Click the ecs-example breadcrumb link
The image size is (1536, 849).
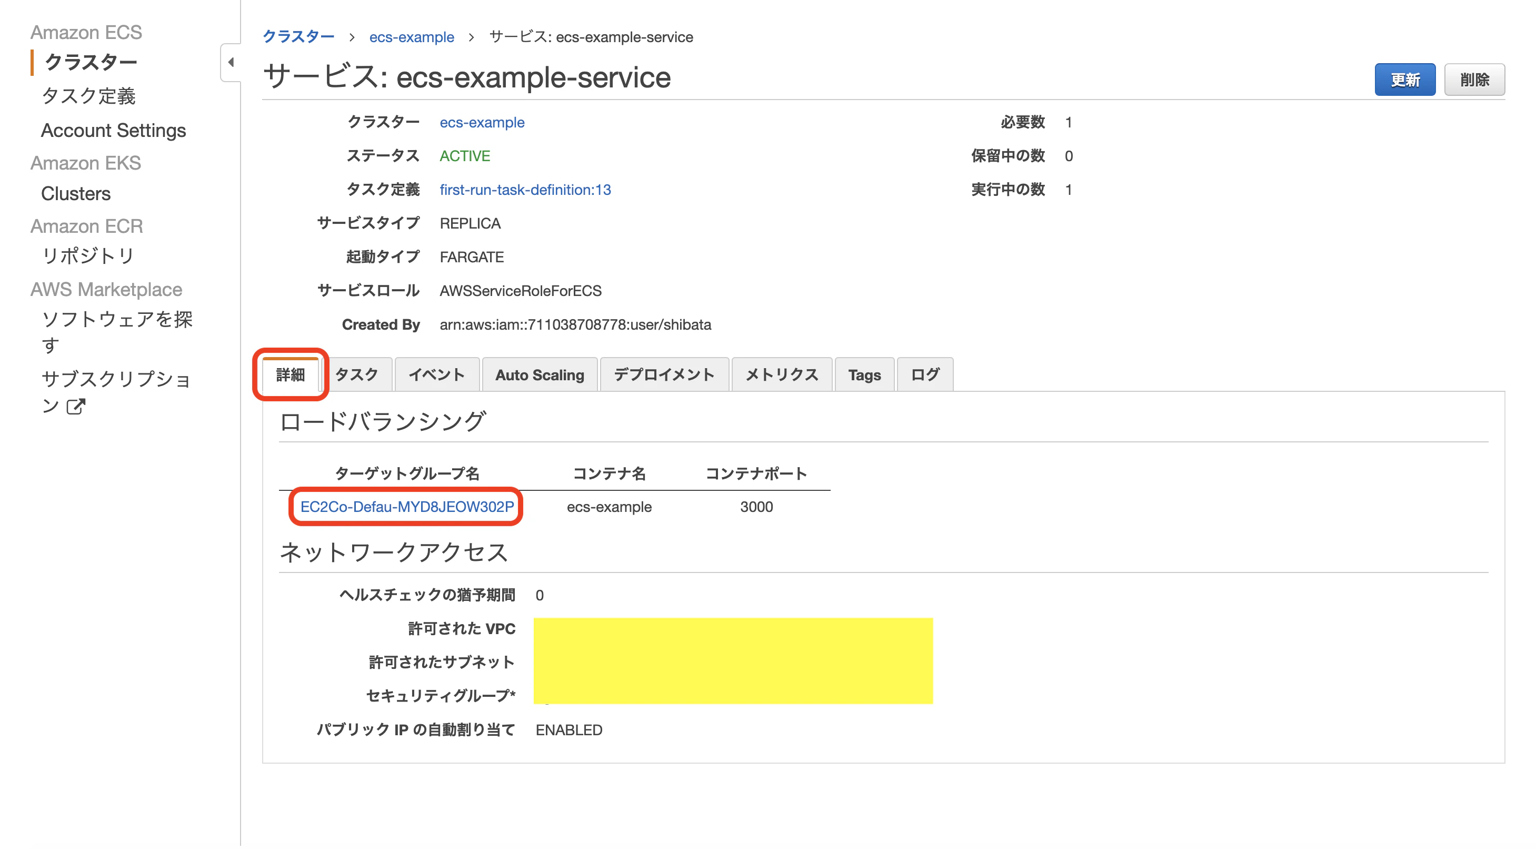(x=412, y=37)
